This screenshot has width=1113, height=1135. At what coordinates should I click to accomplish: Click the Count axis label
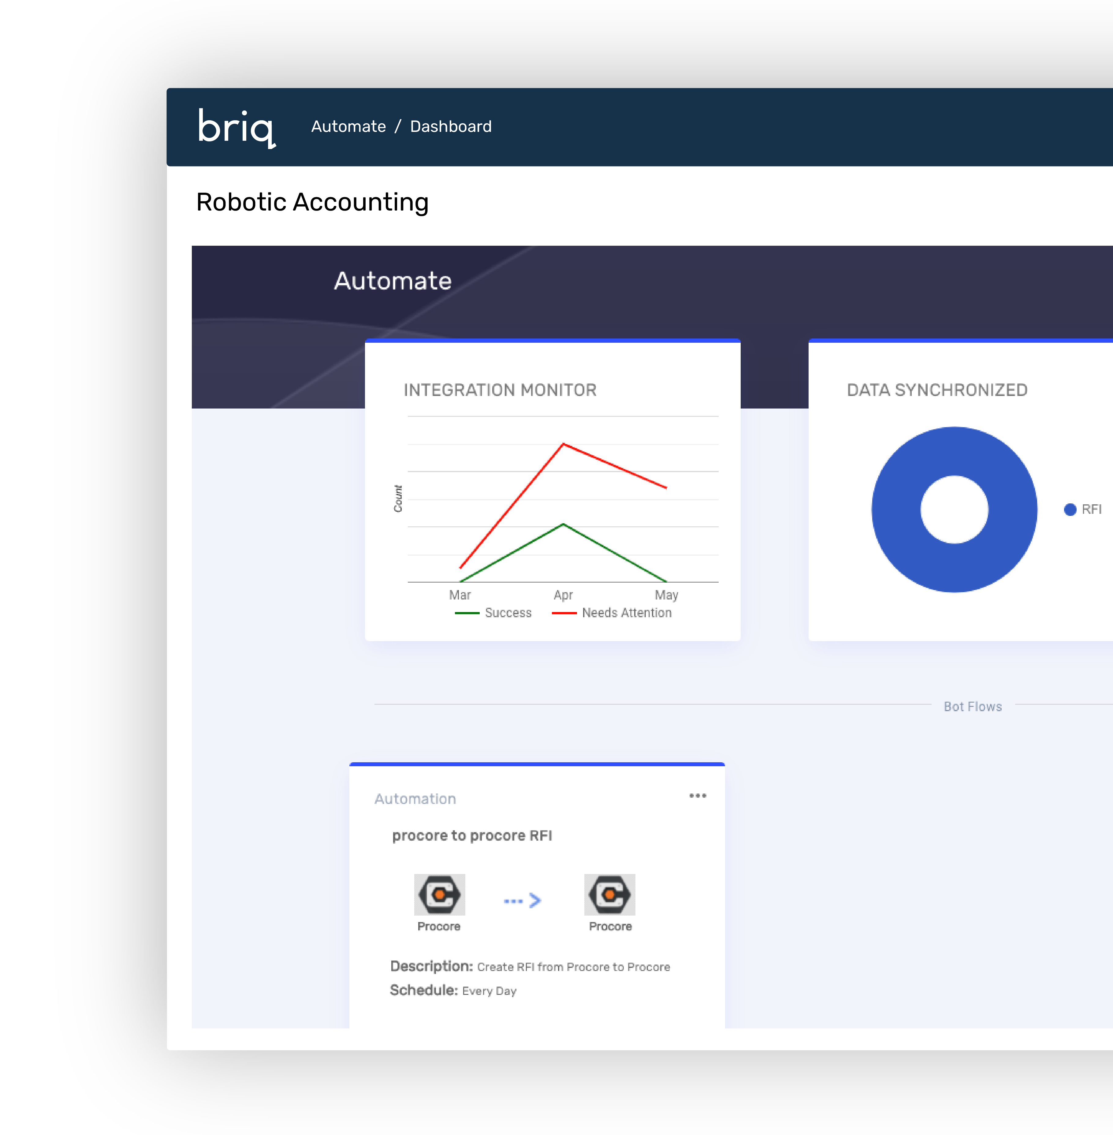[398, 498]
